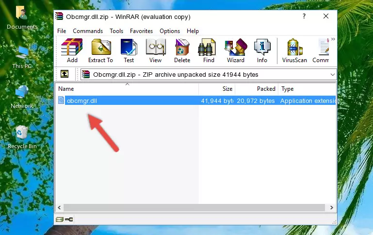This screenshot has height=235, width=373.
Task: Go up one level arrow icon
Action: [x=65, y=74]
